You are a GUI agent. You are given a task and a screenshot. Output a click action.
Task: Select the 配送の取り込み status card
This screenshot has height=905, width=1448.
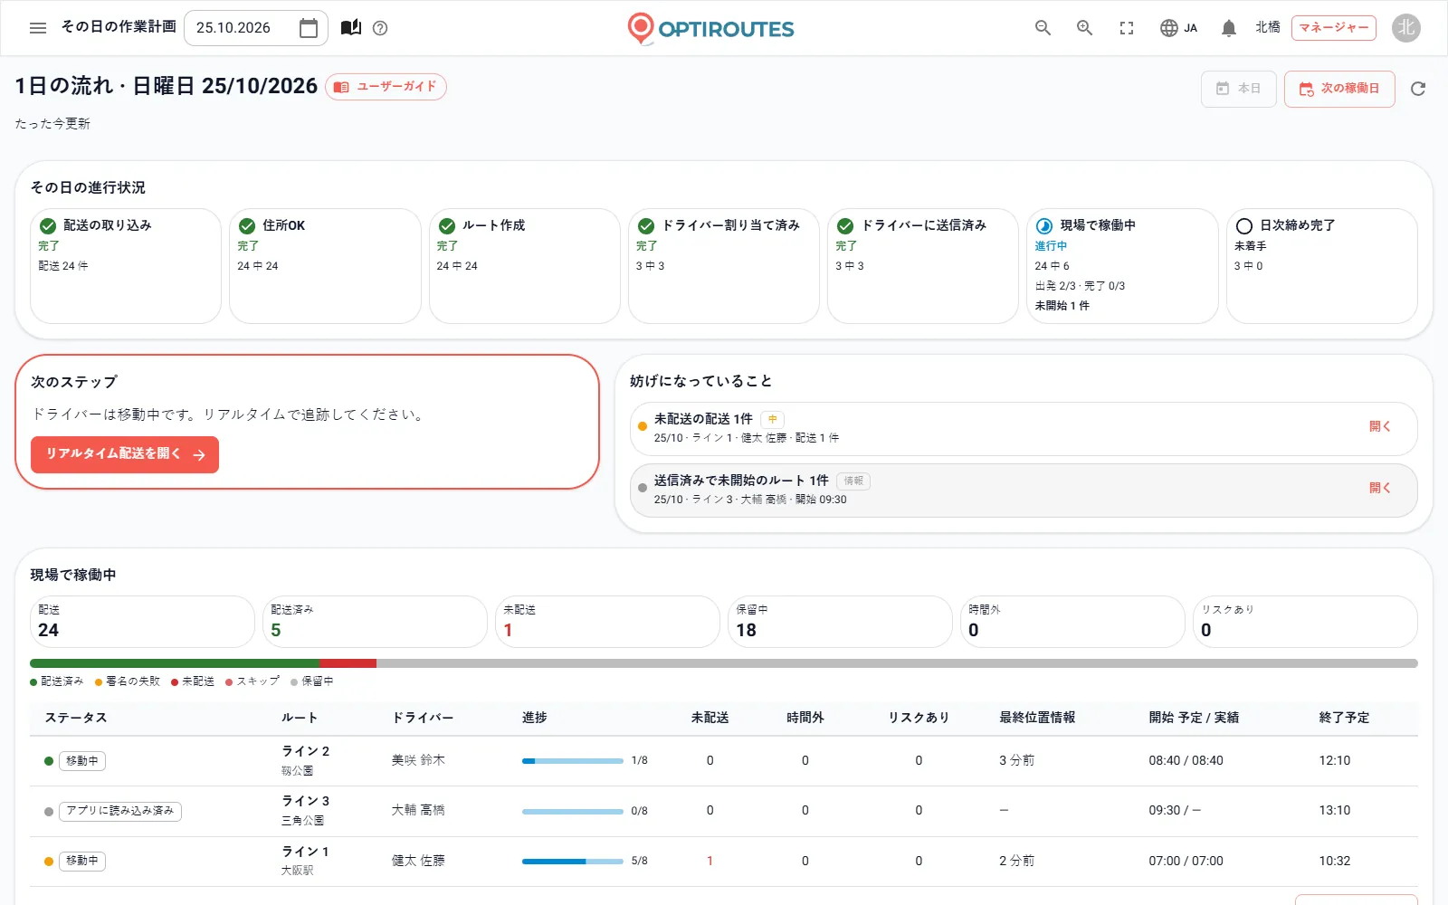point(126,266)
